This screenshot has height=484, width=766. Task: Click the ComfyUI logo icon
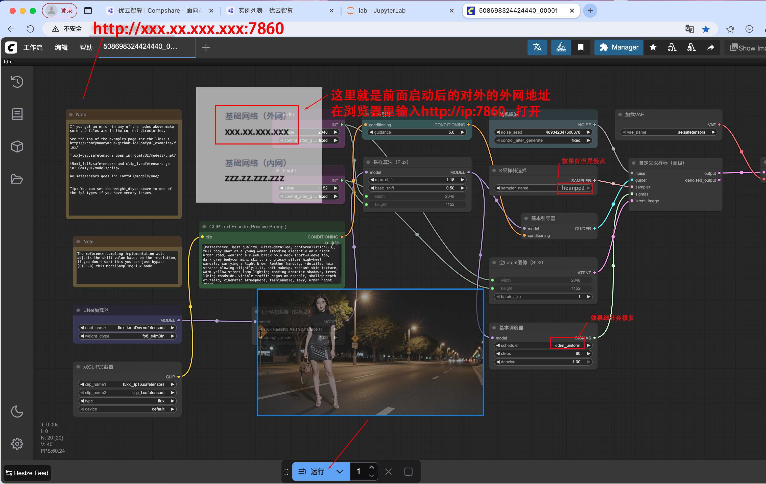click(x=11, y=48)
